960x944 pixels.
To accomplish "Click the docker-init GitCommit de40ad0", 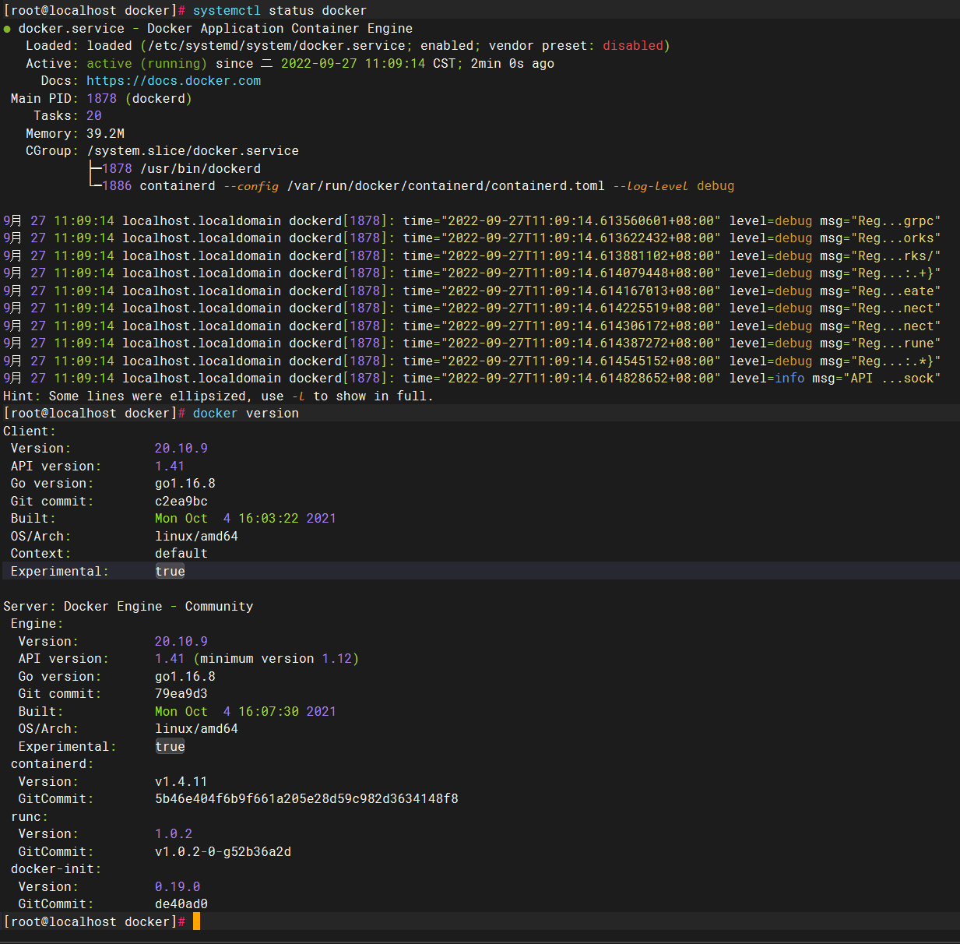I will click(x=181, y=904).
